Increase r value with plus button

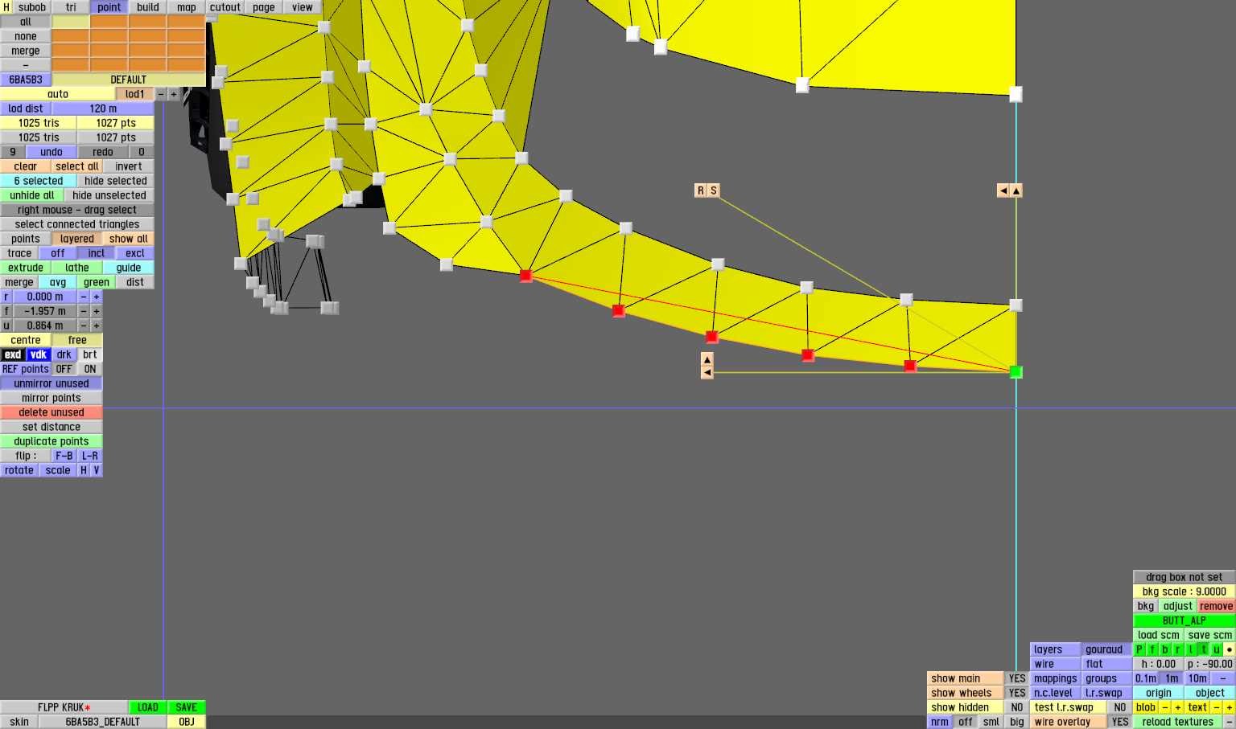pyautogui.click(x=97, y=297)
